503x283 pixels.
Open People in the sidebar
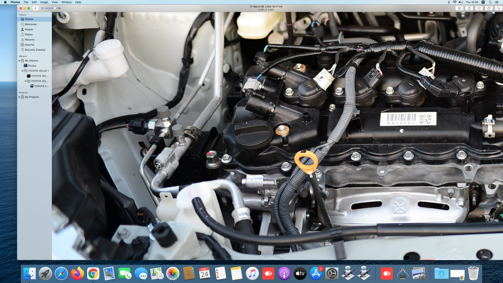click(x=29, y=29)
